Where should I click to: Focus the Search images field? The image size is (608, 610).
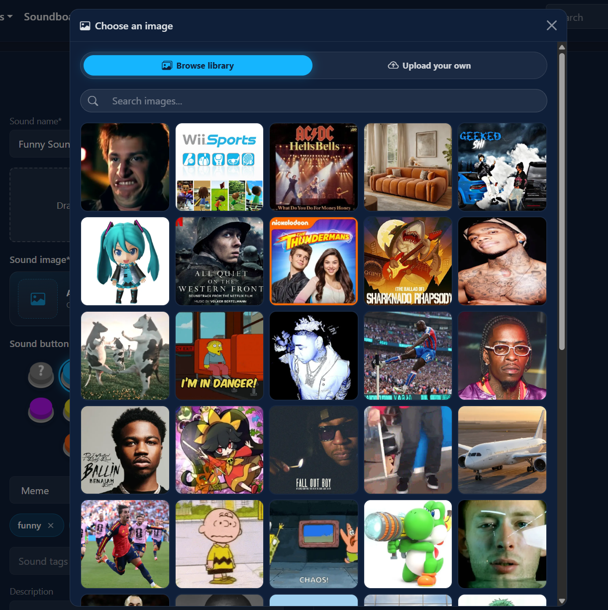click(x=313, y=101)
